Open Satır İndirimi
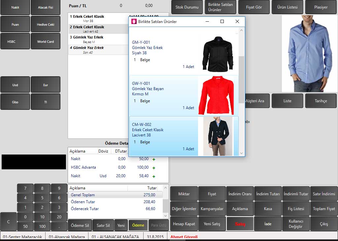 (x=324, y=194)
